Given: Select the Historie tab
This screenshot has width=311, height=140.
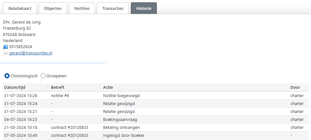Looking at the screenshot, I should 144,9.
